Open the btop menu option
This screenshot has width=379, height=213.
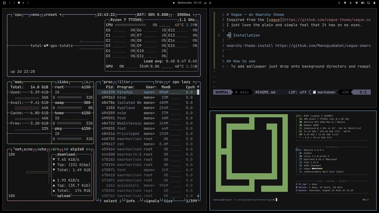point(35,15)
